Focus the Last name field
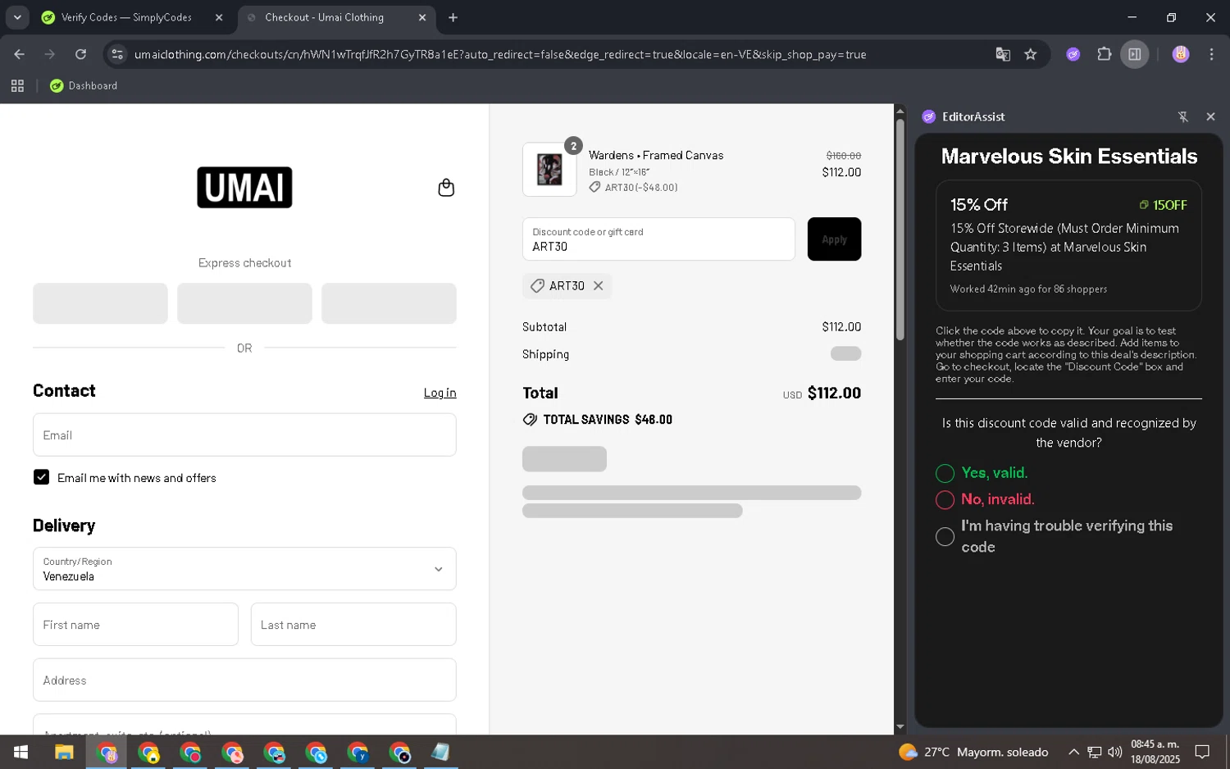The image size is (1230, 769). coord(353,624)
